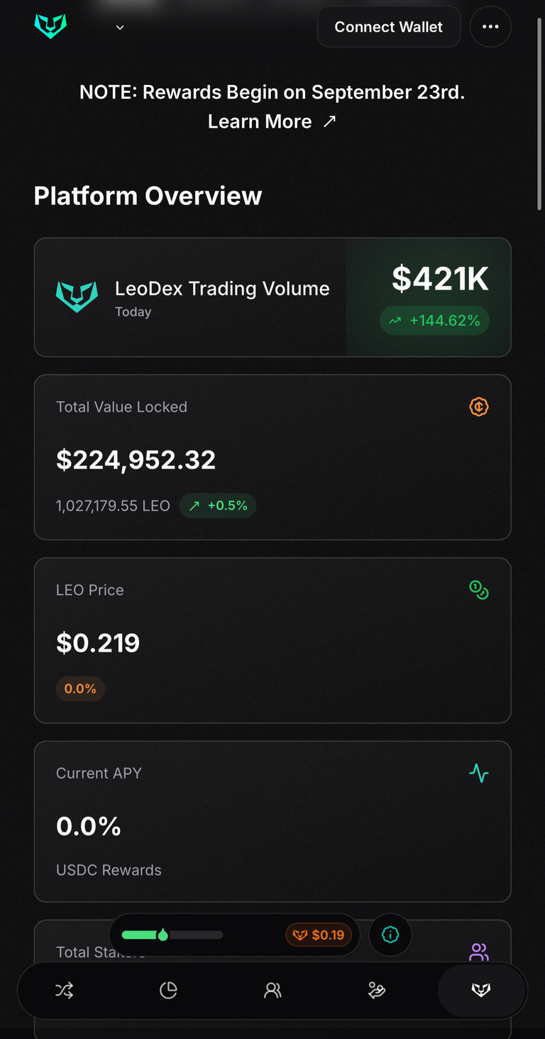This screenshot has height=1039, width=545.
Task: Click the teal lion logo in header
Action: click(x=50, y=27)
